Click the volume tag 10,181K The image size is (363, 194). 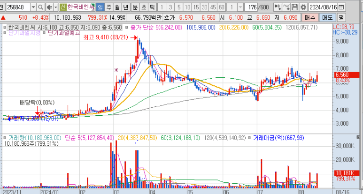point(346,173)
